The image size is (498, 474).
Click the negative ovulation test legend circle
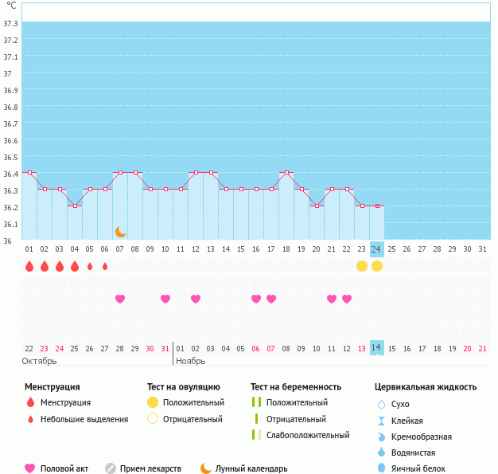click(x=153, y=419)
